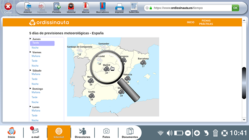Collapse the Jueves section
This screenshot has width=249, height=140.
pyautogui.click(x=30, y=39)
